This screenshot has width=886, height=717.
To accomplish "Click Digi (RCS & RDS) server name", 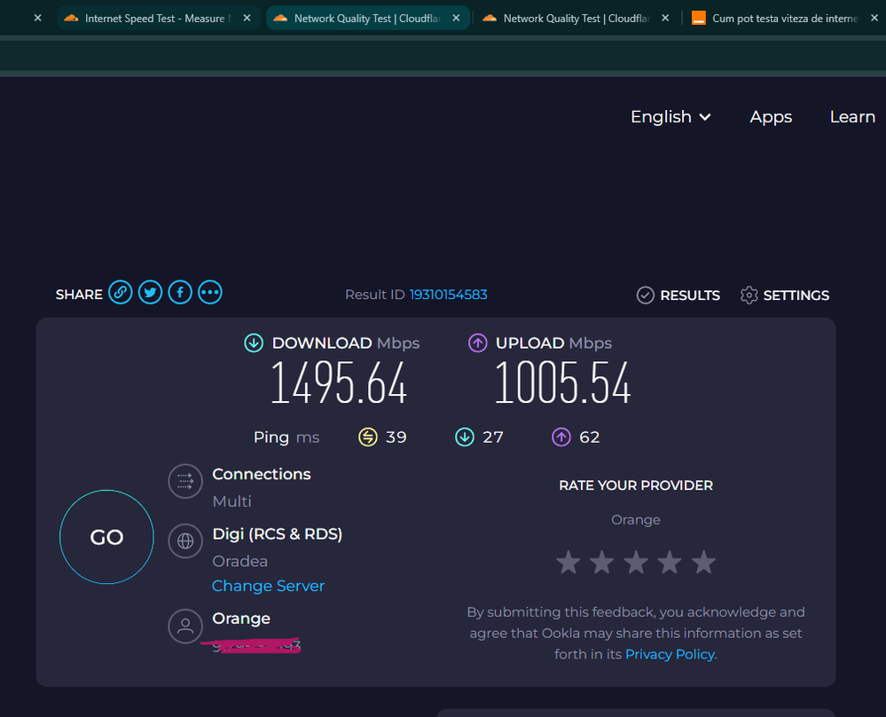I will [278, 534].
